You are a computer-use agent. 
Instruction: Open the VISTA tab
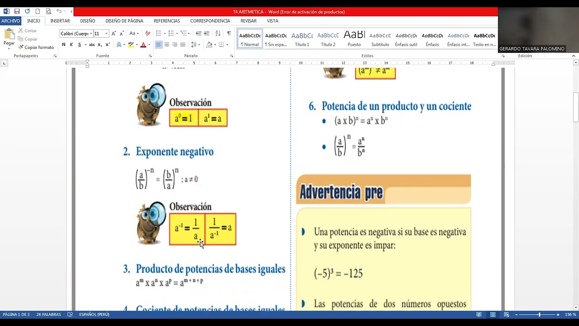pos(272,21)
